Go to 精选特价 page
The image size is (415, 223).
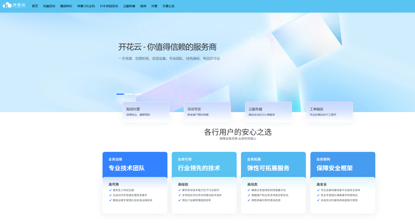coord(66,6)
